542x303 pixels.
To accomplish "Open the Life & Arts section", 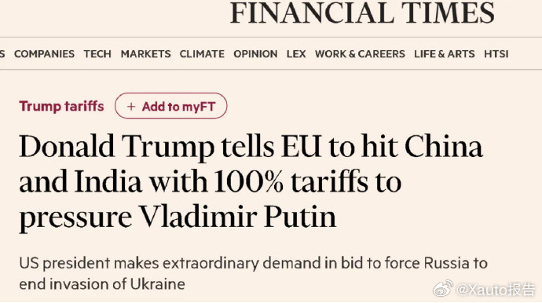I will coord(444,54).
